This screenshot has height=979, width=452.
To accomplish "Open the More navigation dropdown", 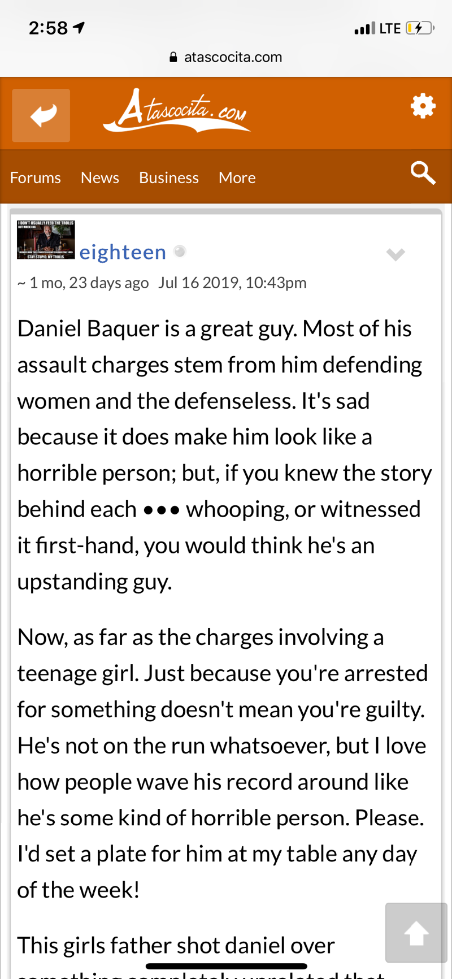I will point(237,177).
